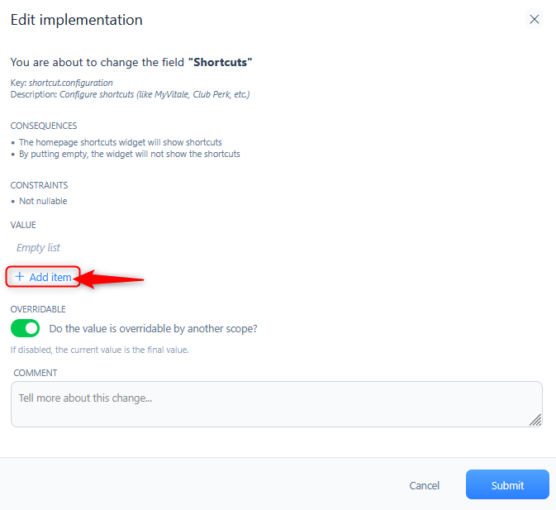Click the overridable by another scope label
This screenshot has width=556, height=510.
pos(153,329)
